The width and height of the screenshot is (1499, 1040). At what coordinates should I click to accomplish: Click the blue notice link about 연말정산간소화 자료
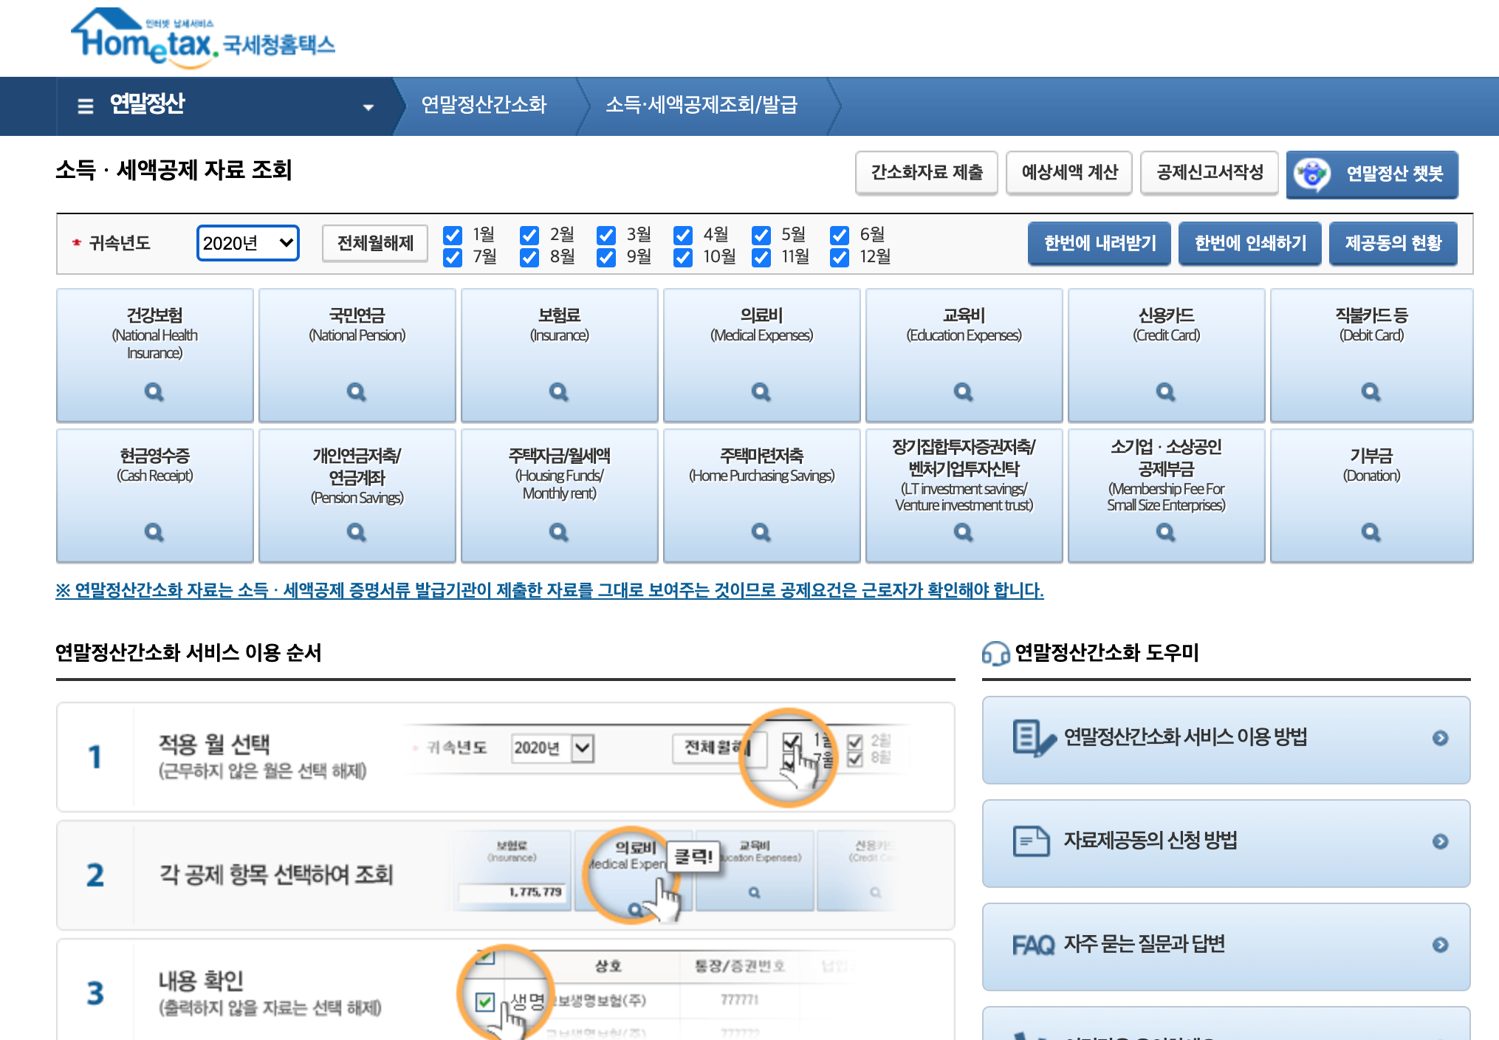pyautogui.click(x=549, y=590)
